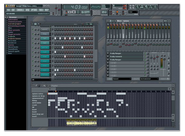Click the Fruit kick channel button
Screen dimensions: 185x136
point(45,75)
